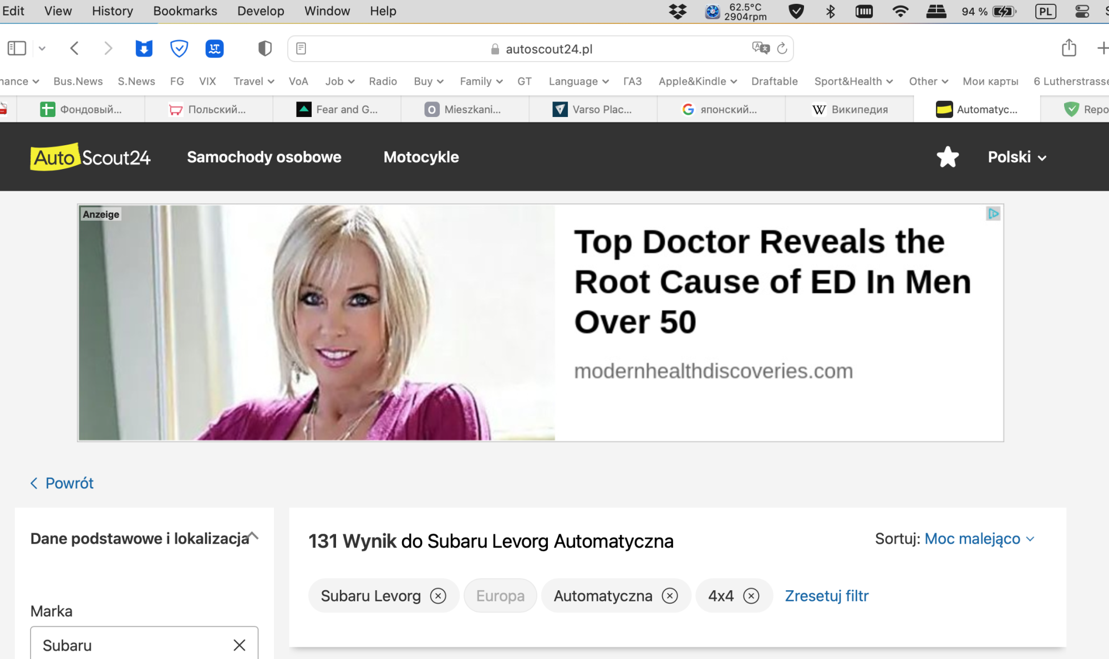Open the Safari share icon
The image size is (1109, 659).
[x=1069, y=48]
